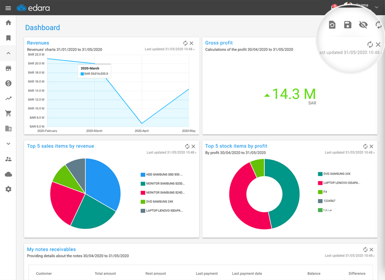The width and height of the screenshot is (385, 280).
Task: Toggle DVD SAMSUNG 24X in sales legend
Action: 157,202
